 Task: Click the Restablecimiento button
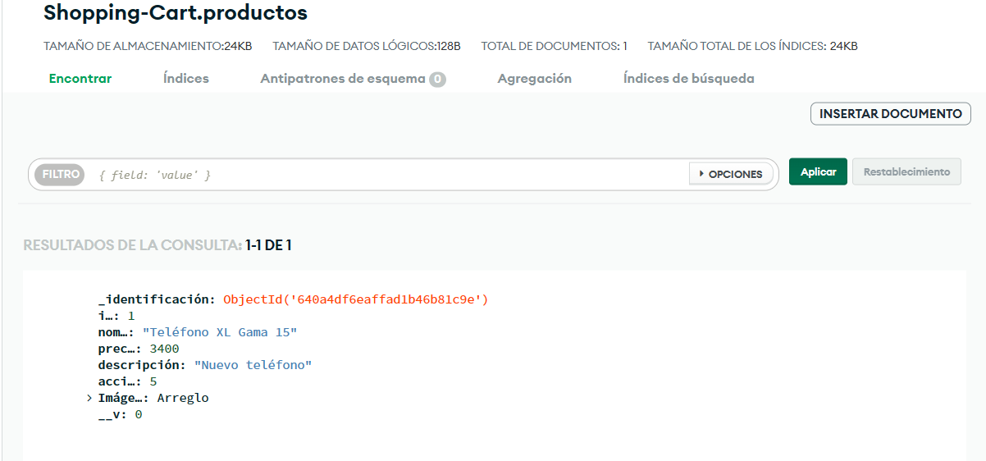[x=906, y=171]
